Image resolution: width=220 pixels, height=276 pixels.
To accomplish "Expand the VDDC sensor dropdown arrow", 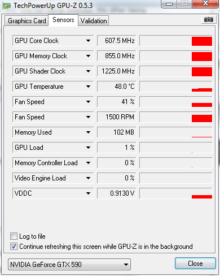I will tap(88, 193).
